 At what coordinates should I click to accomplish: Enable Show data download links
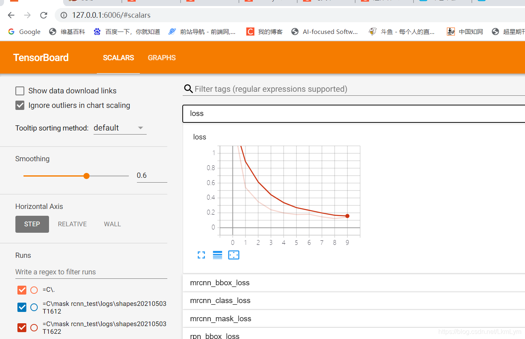(x=20, y=91)
